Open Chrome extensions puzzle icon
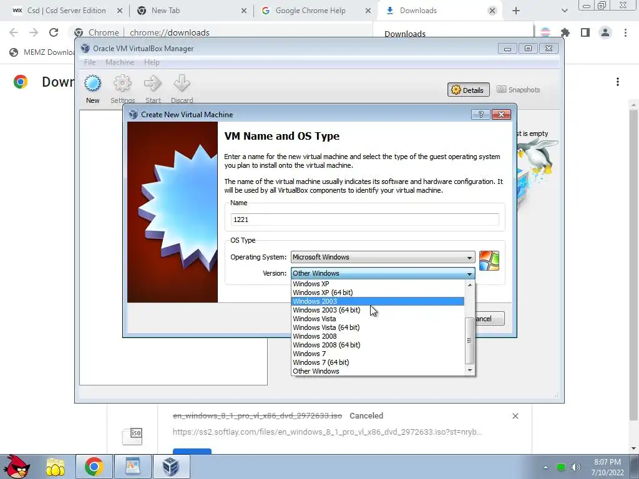 click(x=565, y=32)
